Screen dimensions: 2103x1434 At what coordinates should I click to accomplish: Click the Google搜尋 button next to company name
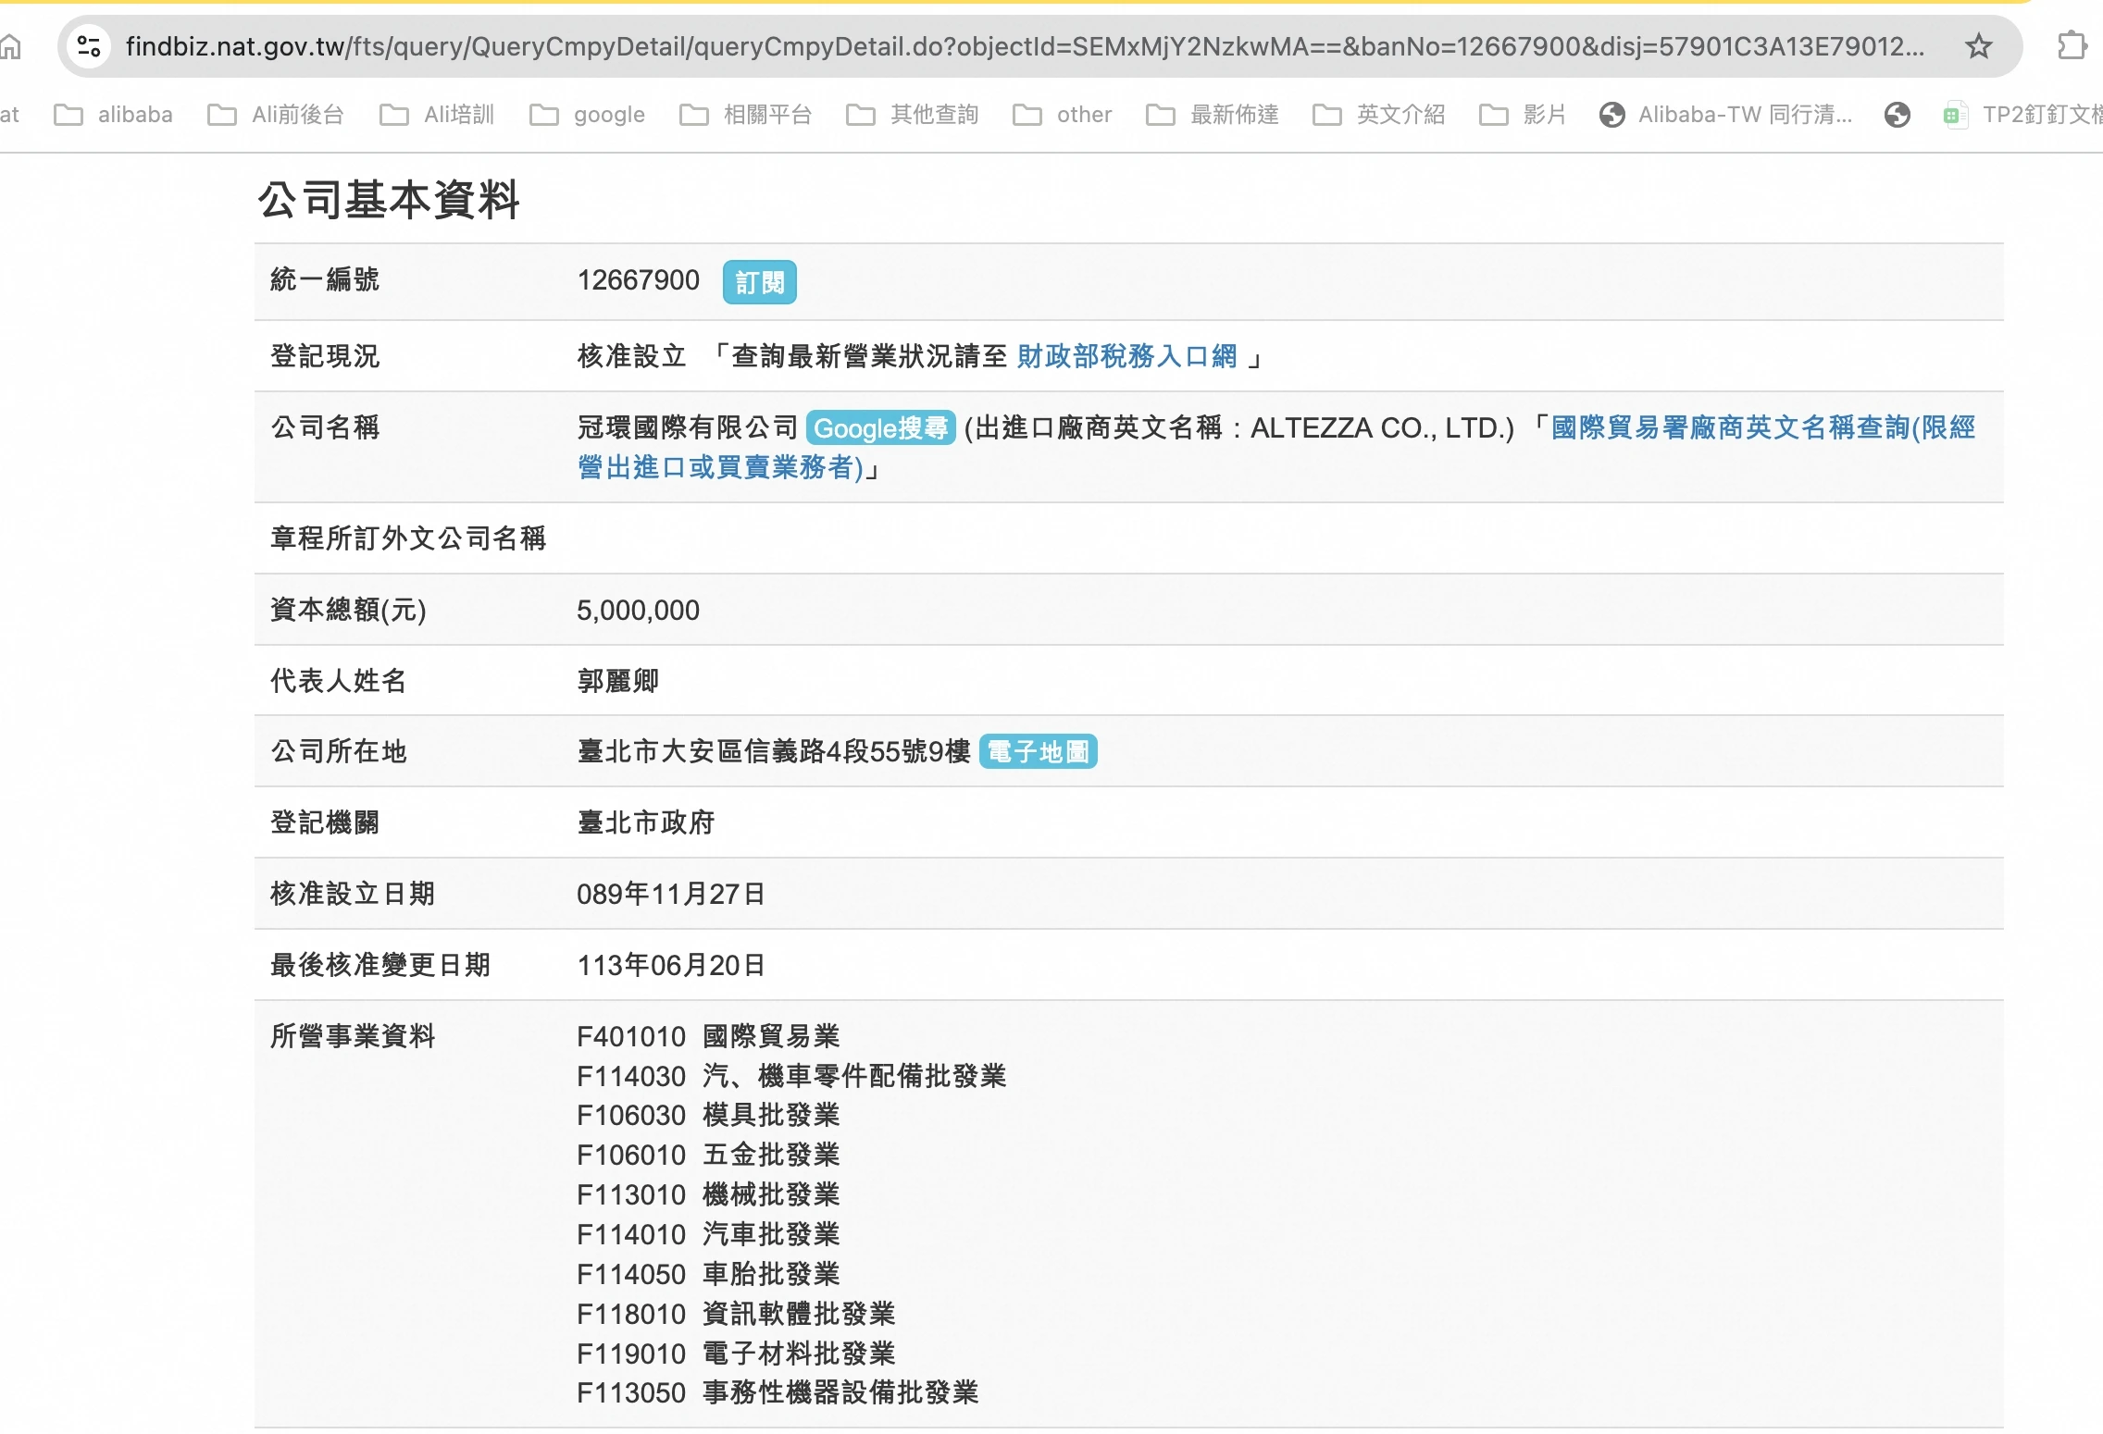pyautogui.click(x=880, y=427)
